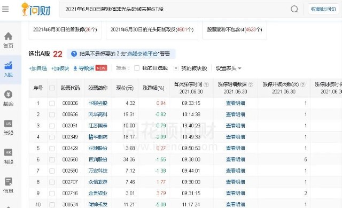Click help icon beside 涨停明细数据
Screen dimensions: 342x208
tap(251, 84)
